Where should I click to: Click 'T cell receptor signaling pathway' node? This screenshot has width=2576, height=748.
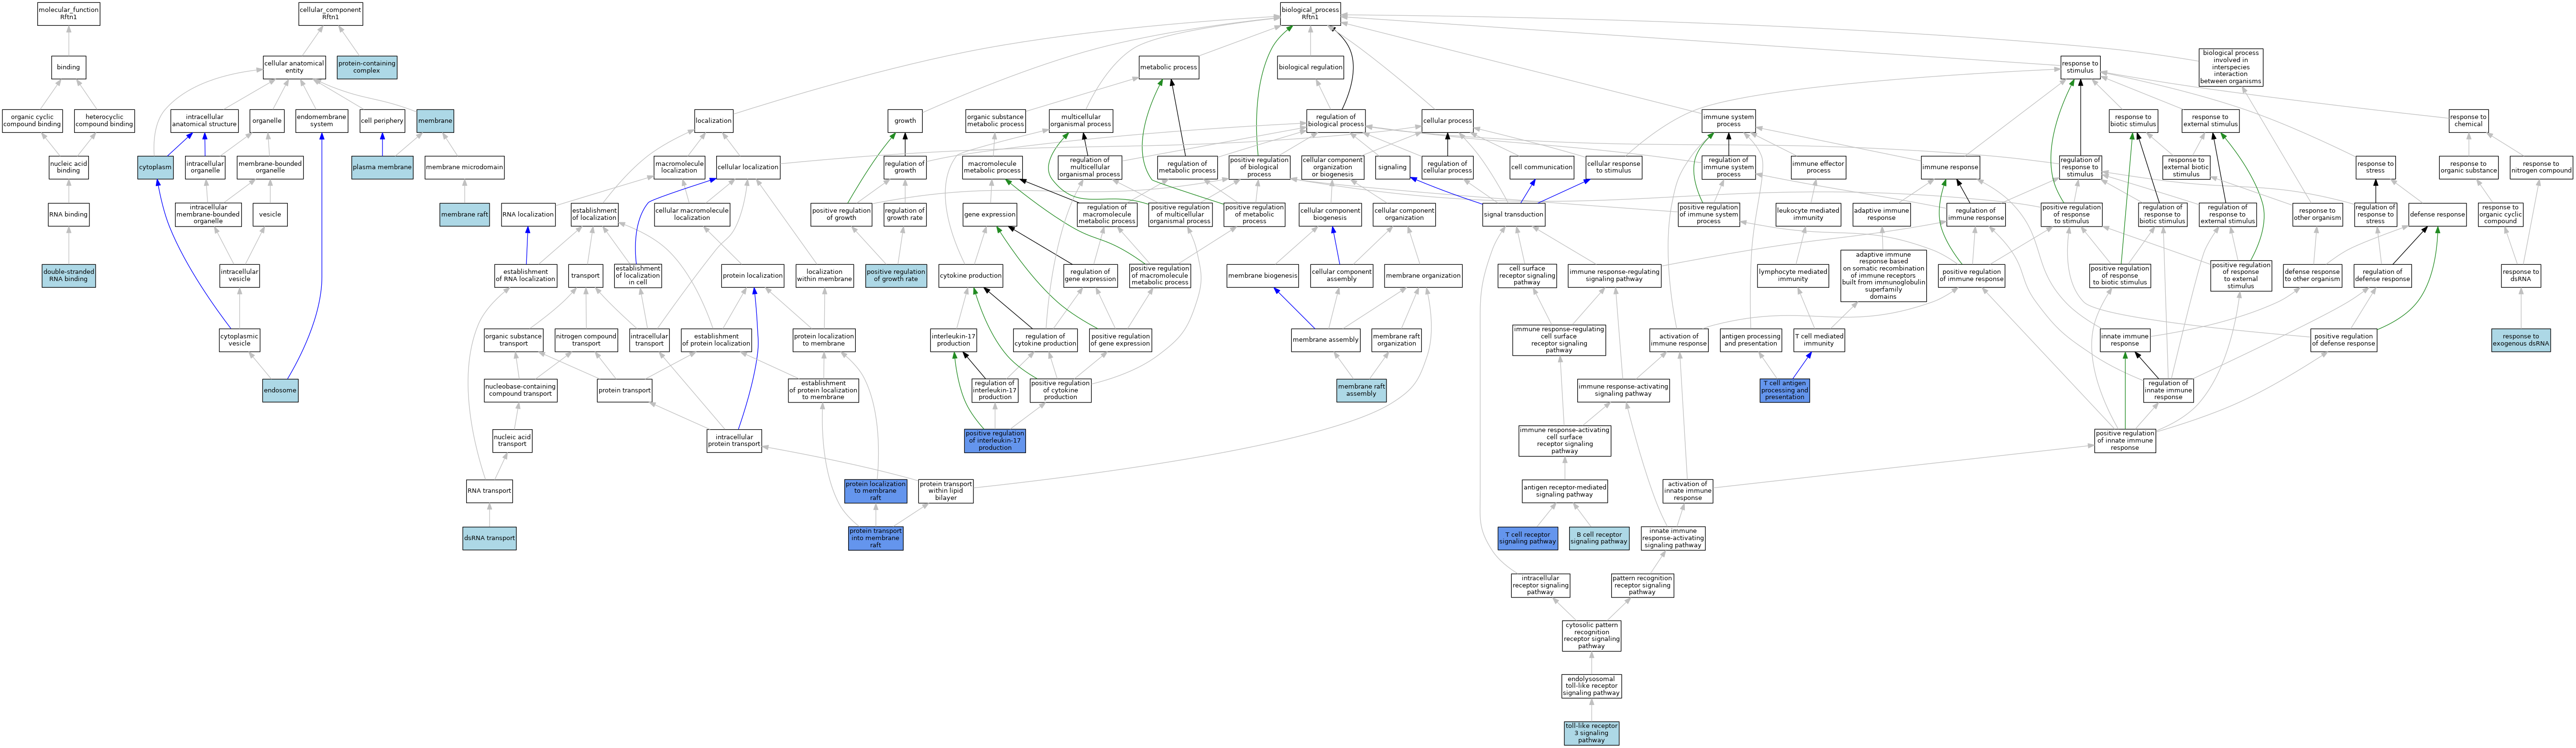pos(1528,538)
